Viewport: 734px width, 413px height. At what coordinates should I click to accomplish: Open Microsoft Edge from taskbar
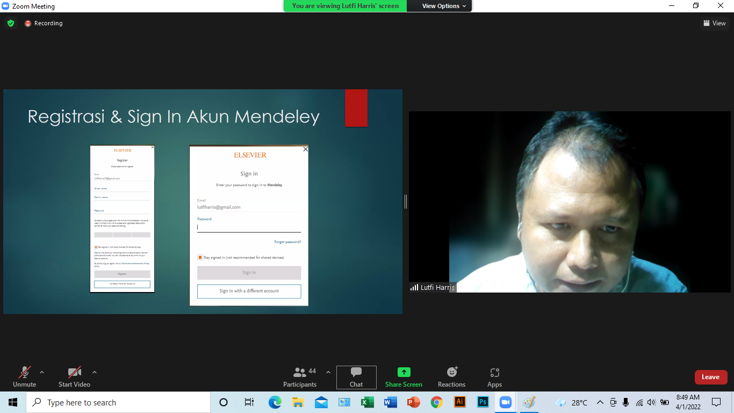tap(275, 402)
